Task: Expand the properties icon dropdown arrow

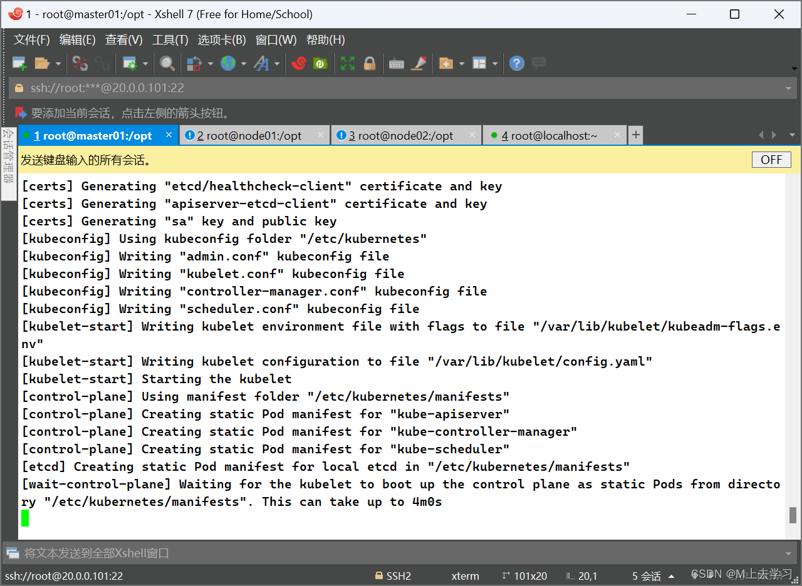Action: (145, 63)
